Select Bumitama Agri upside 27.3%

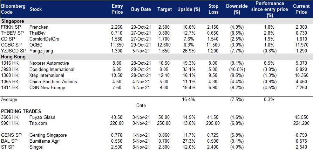(x=189, y=141)
